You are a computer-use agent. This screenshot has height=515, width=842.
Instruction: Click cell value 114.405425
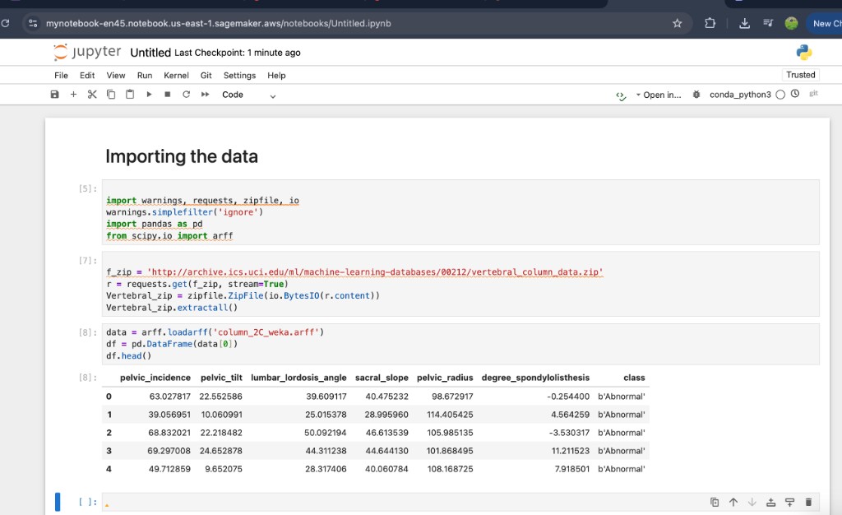click(450, 415)
